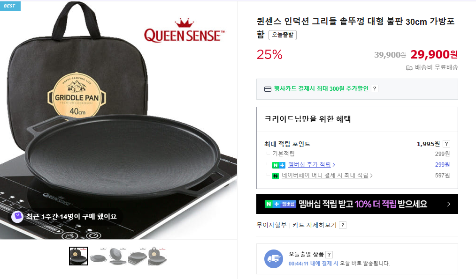This screenshot has width=476, height=279.
Task: Click the blue delivery truck icon
Action: click(x=274, y=259)
